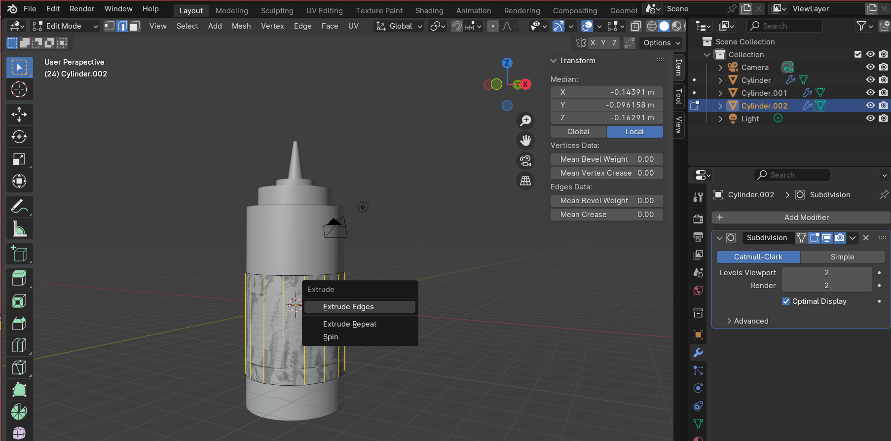
Task: Hide Light via its eye icon
Action: click(x=871, y=118)
